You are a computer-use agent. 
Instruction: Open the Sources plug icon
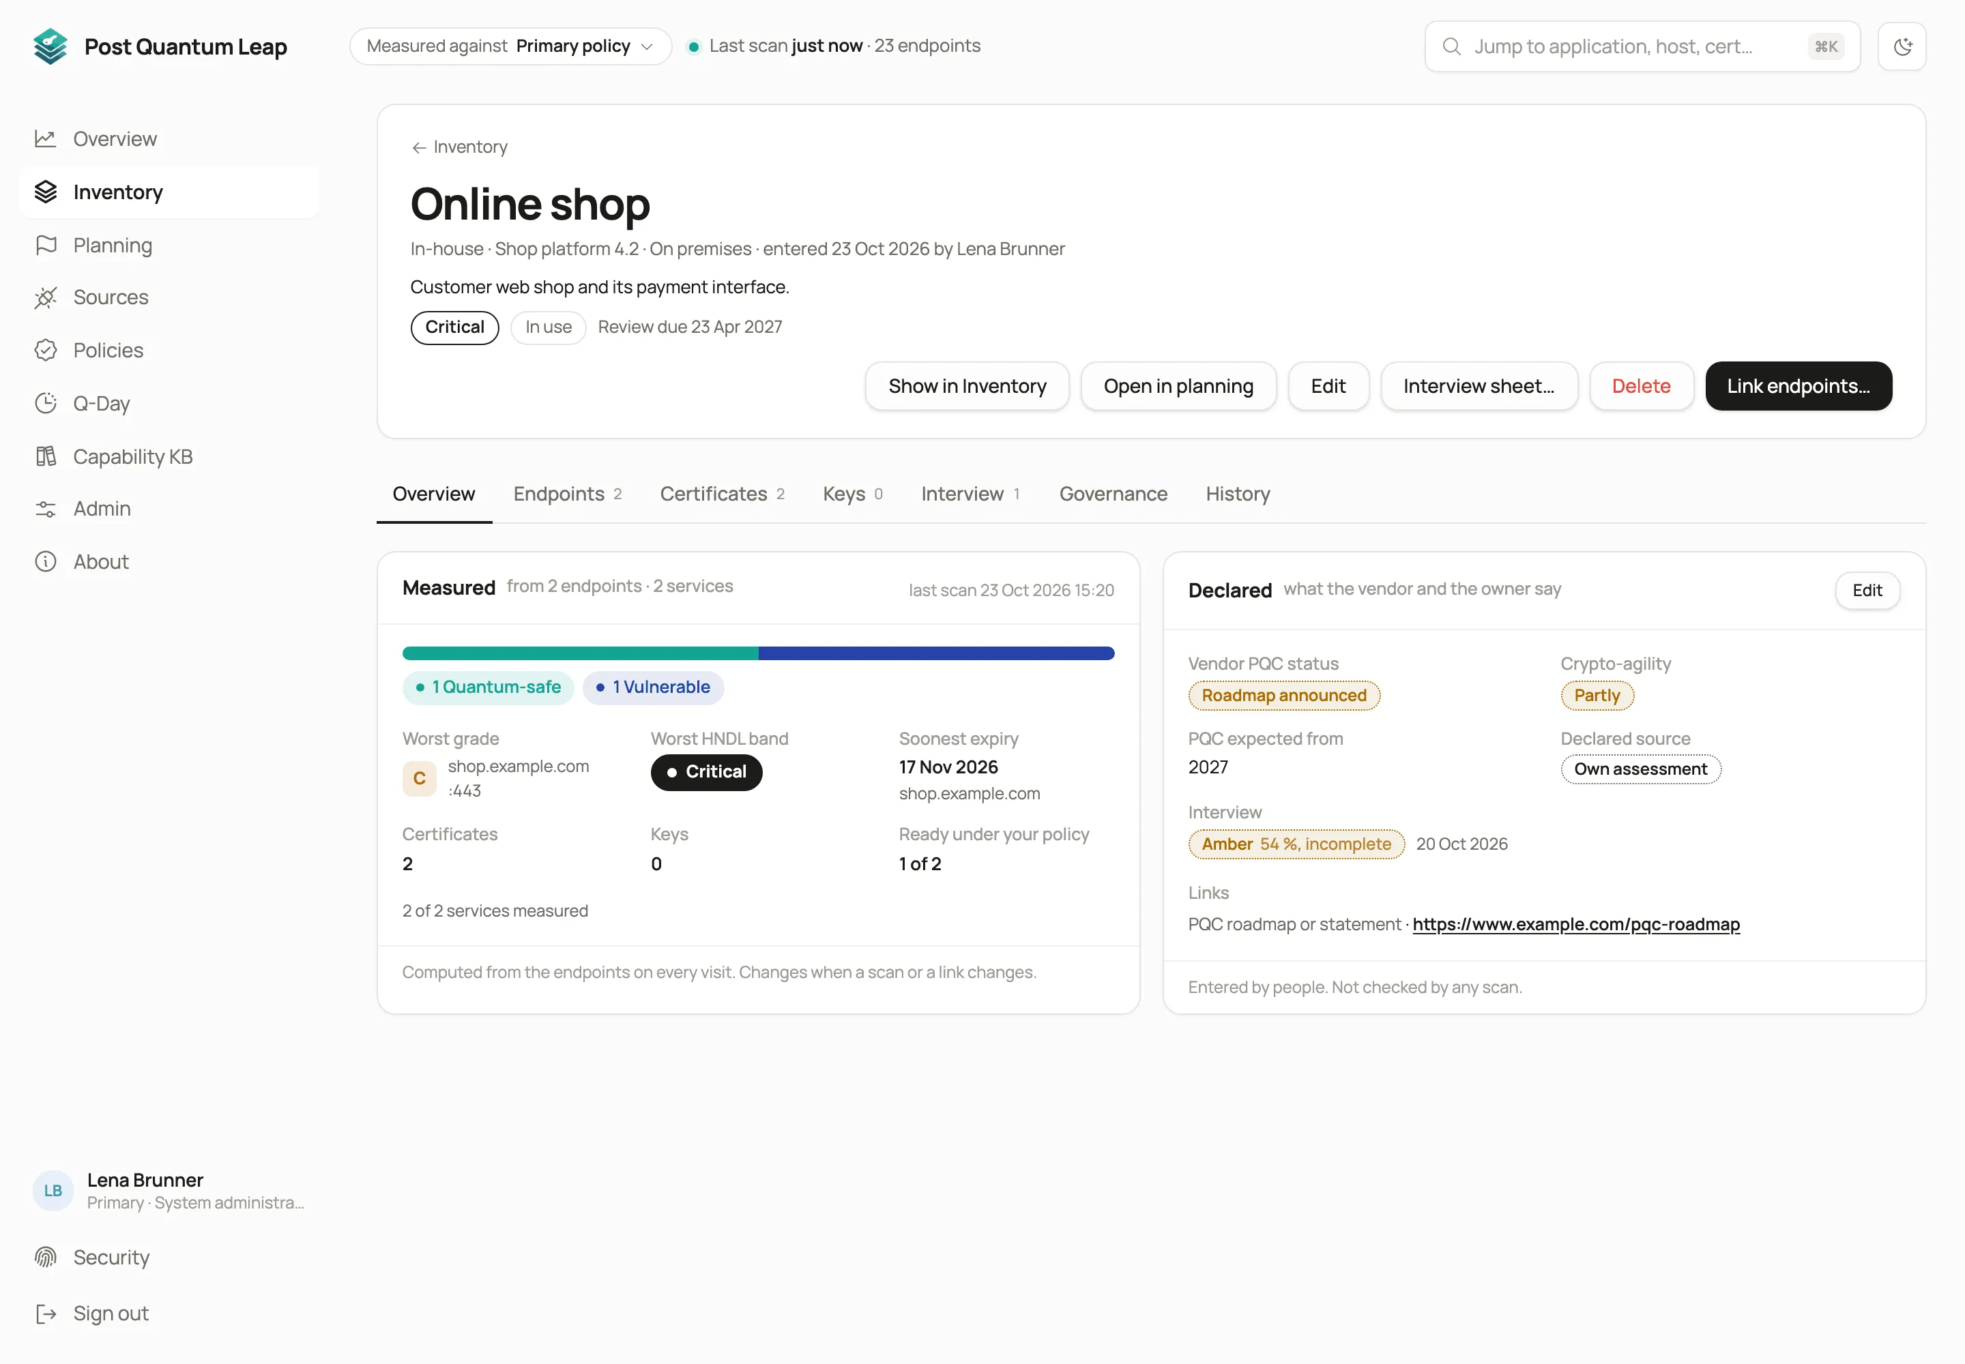(x=45, y=297)
